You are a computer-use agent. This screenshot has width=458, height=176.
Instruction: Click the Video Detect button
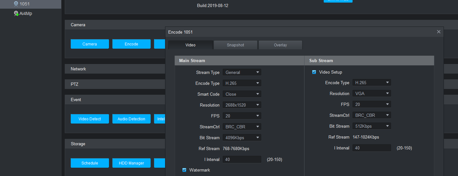[x=90, y=119]
